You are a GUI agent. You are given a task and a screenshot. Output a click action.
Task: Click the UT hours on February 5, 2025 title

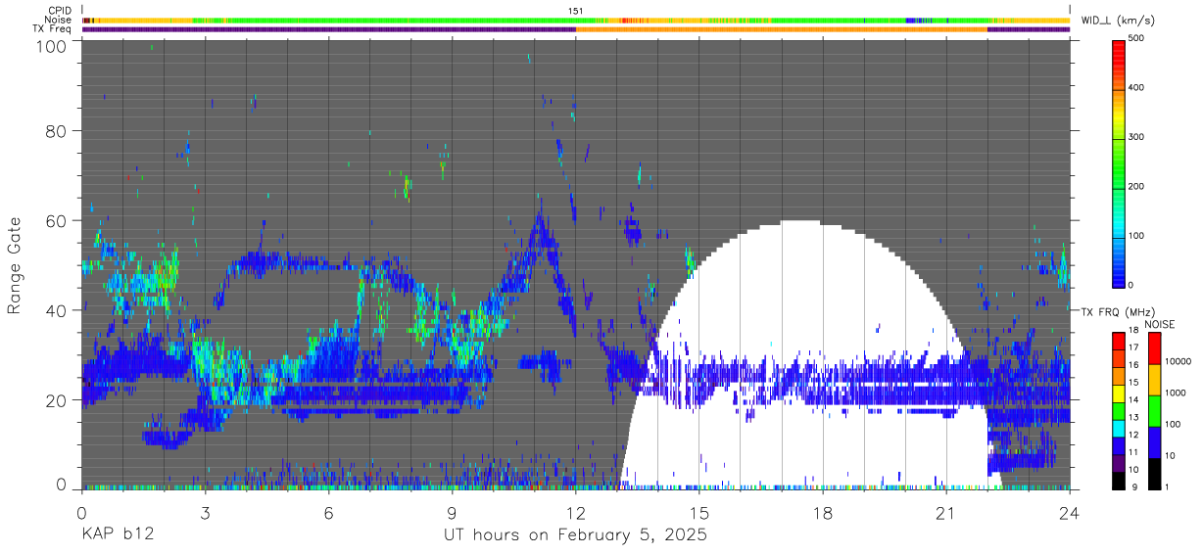[x=575, y=535]
